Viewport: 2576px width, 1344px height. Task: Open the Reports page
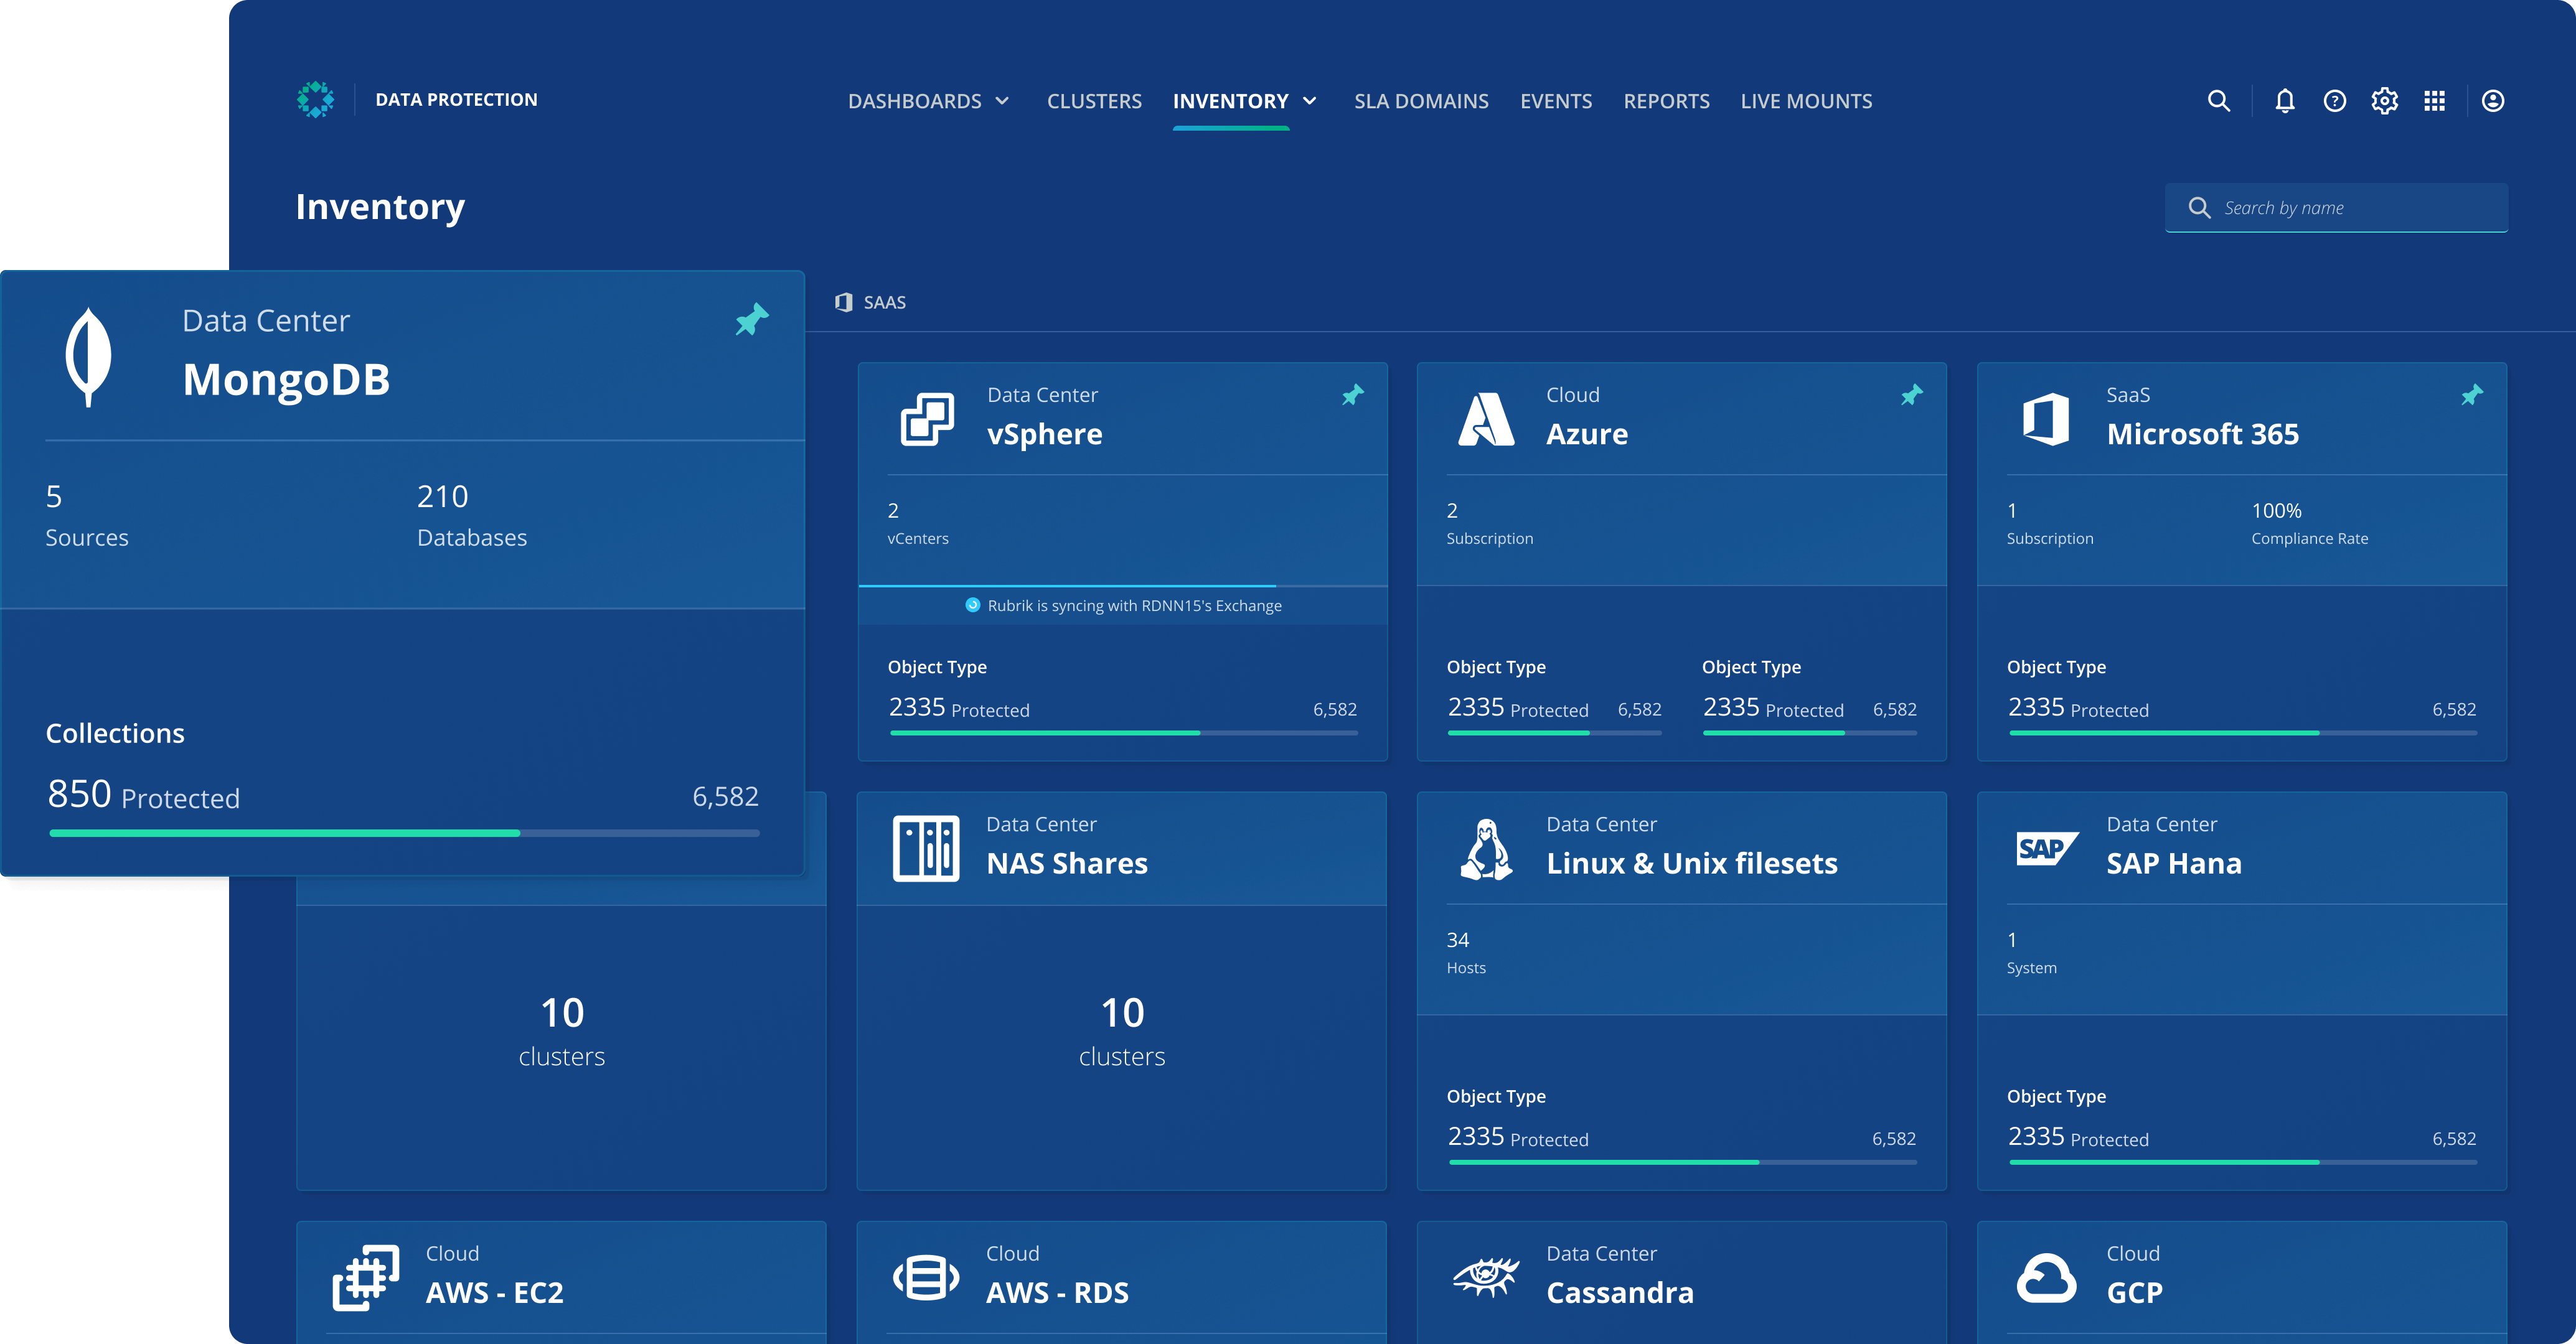[1666, 101]
